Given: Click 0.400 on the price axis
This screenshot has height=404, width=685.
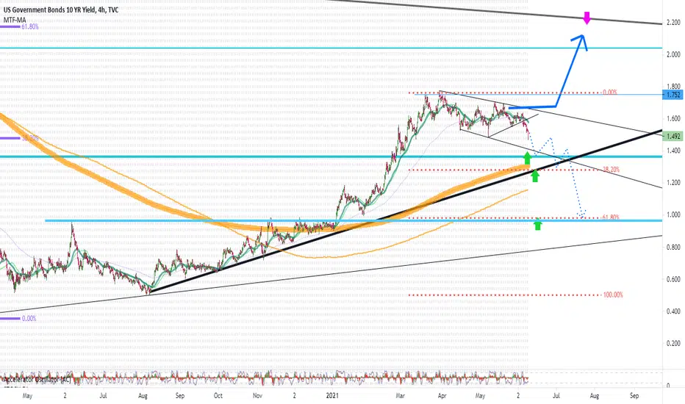Looking at the screenshot, I should click(x=673, y=311).
